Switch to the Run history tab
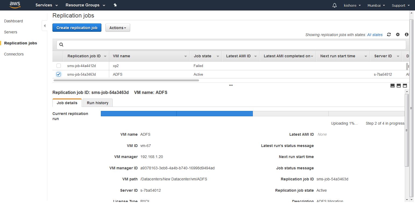415x203 pixels. (97, 103)
